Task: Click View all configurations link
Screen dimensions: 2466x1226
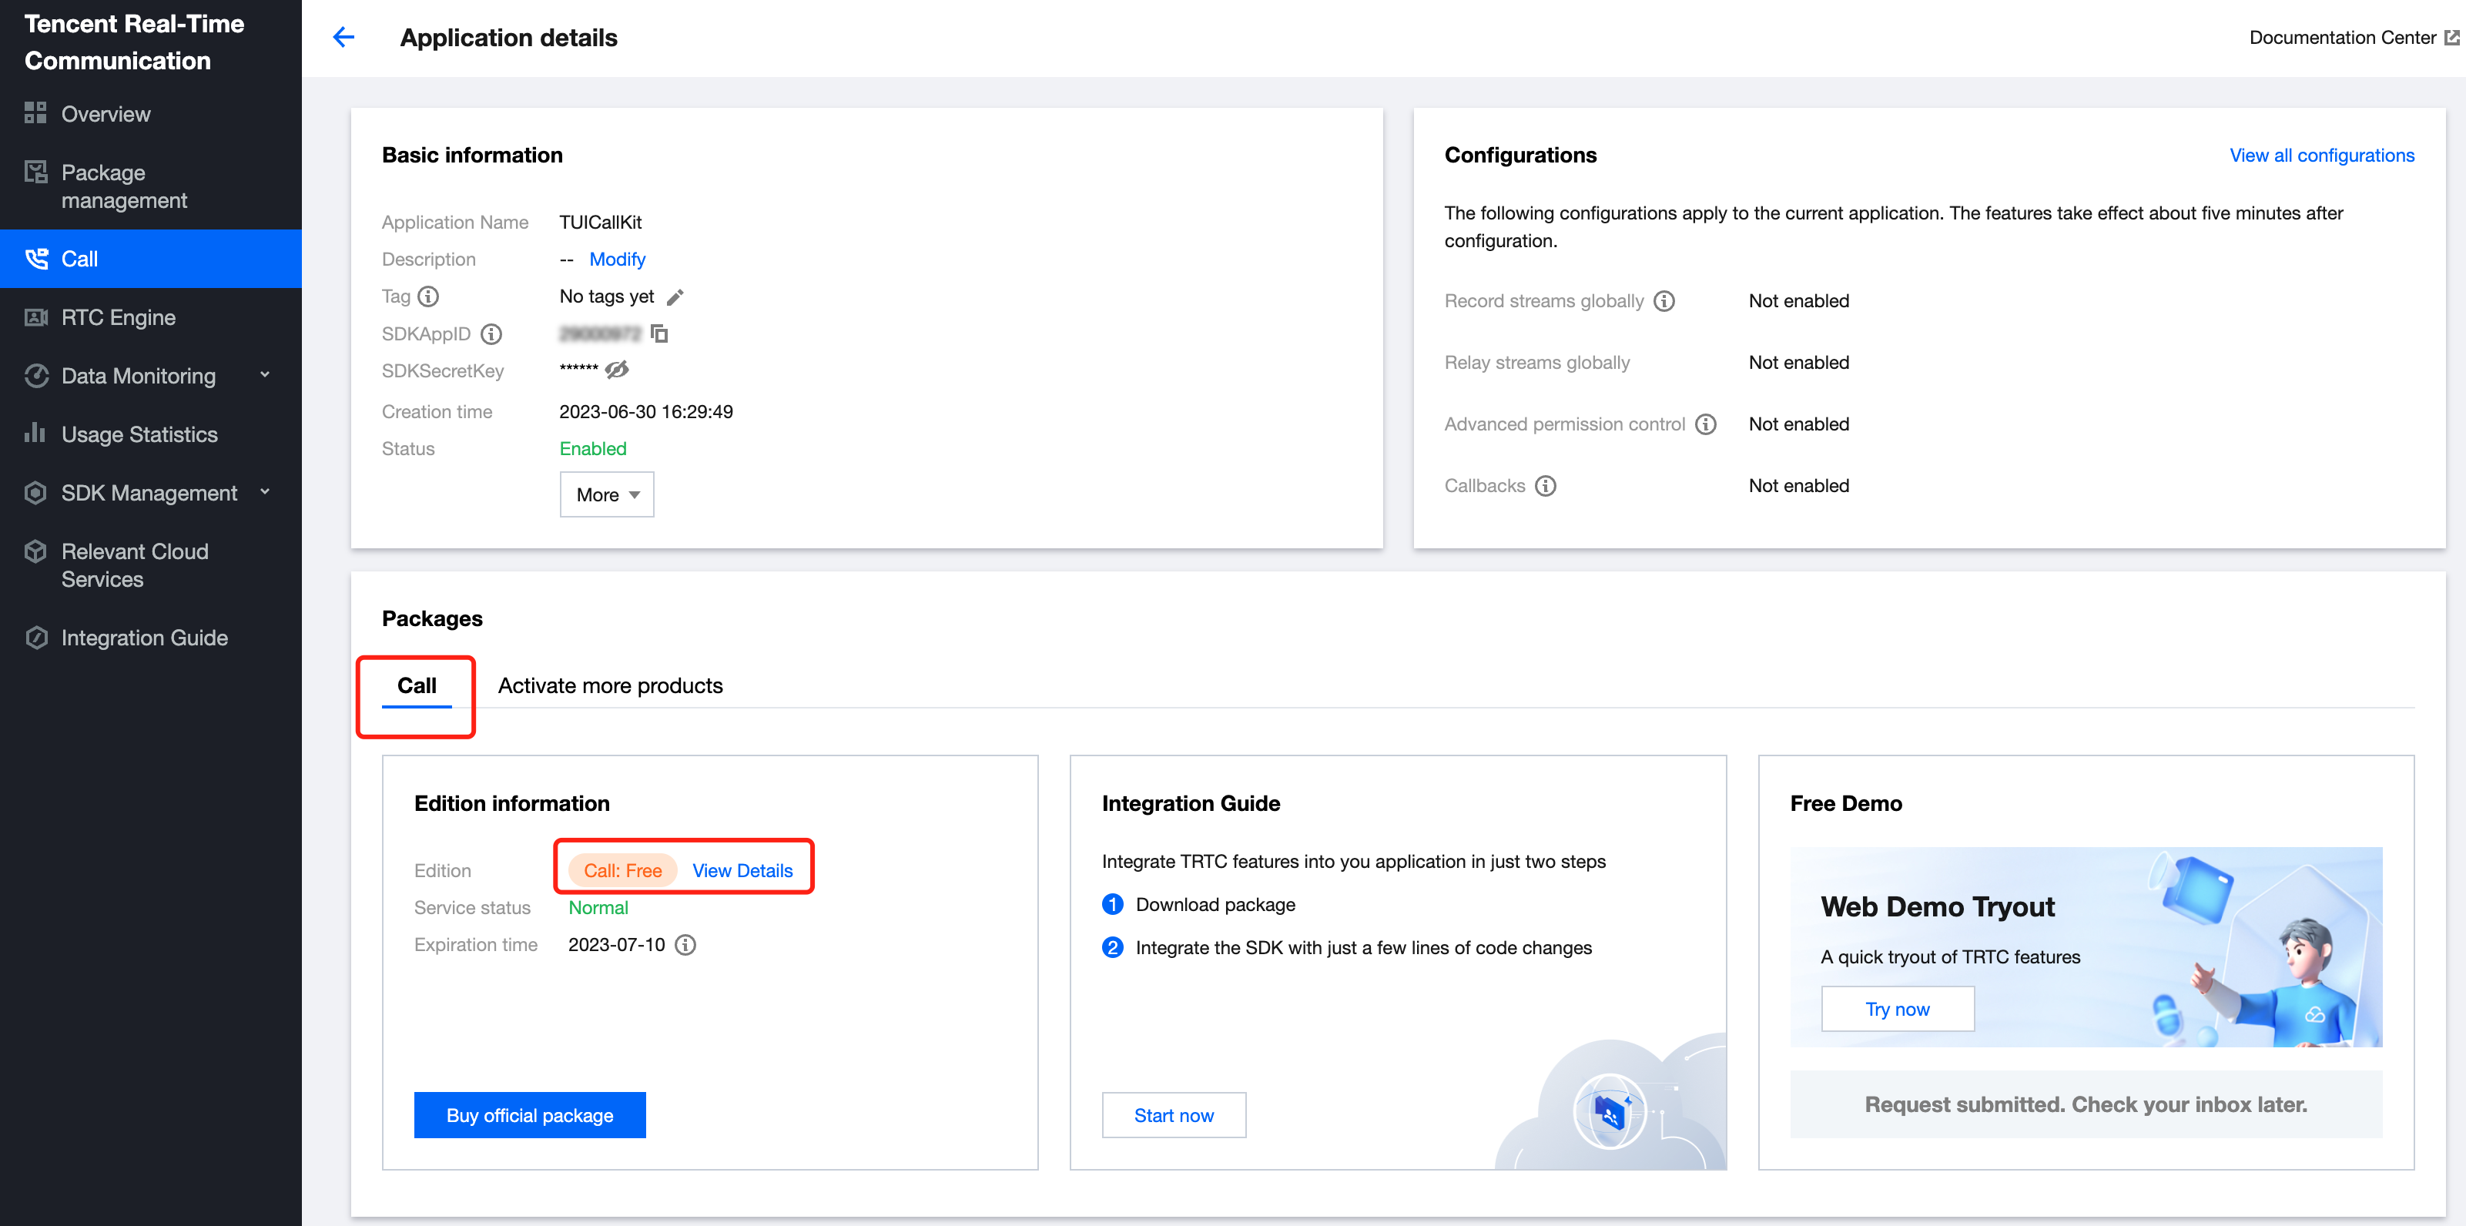Action: point(2321,155)
